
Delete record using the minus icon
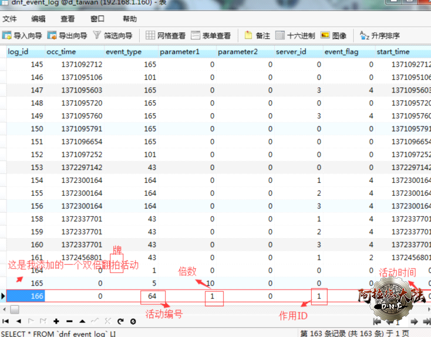pos(69,321)
